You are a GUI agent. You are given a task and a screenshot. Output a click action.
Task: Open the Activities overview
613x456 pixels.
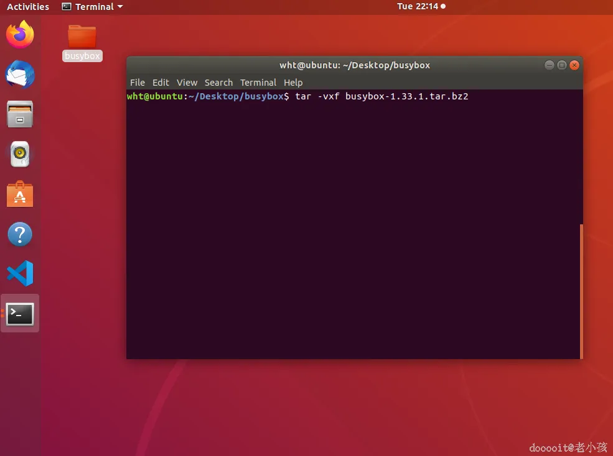coord(28,7)
